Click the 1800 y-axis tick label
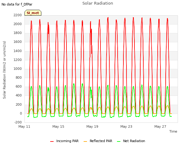 tap(18, 33)
